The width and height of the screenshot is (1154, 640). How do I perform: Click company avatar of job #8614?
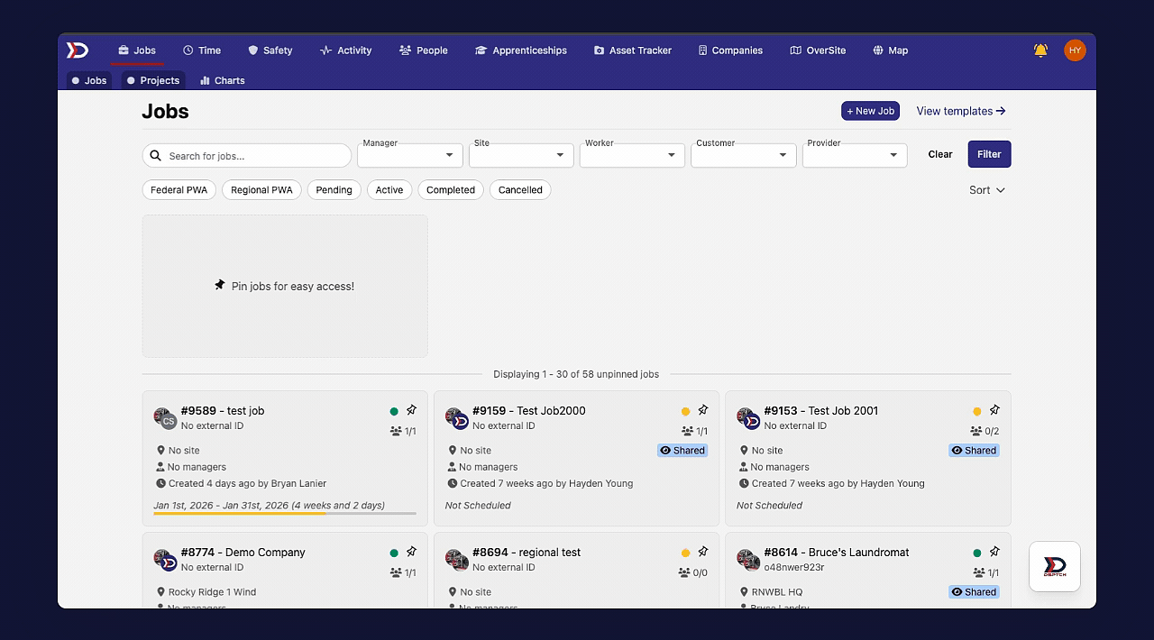pos(748,560)
